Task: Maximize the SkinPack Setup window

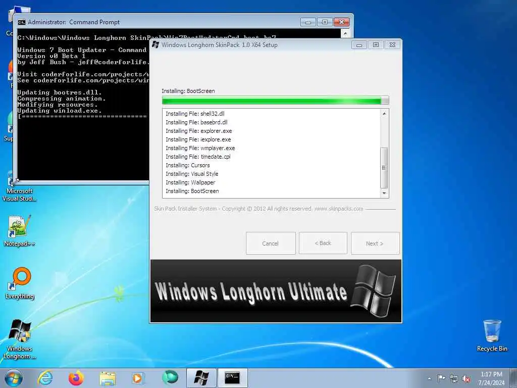Action: tap(376, 45)
